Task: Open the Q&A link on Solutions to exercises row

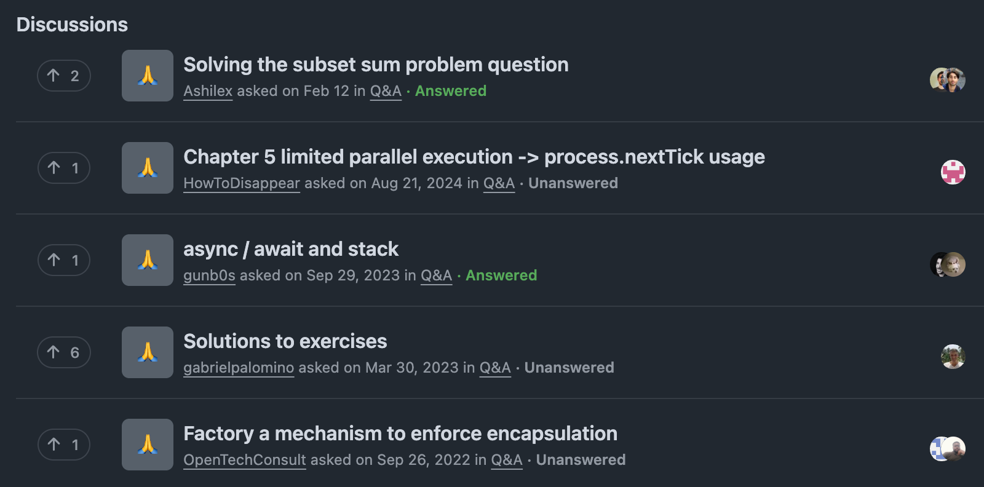Action: pos(495,367)
